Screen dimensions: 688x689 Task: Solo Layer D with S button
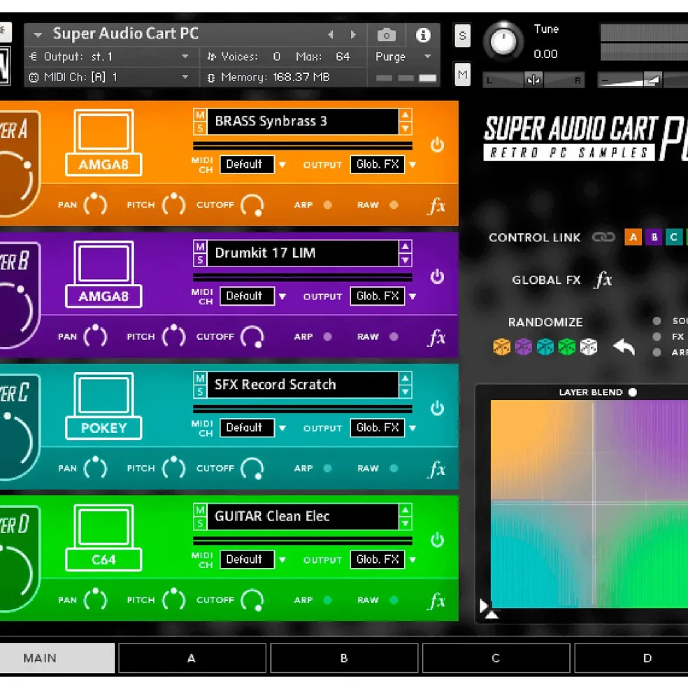click(200, 523)
